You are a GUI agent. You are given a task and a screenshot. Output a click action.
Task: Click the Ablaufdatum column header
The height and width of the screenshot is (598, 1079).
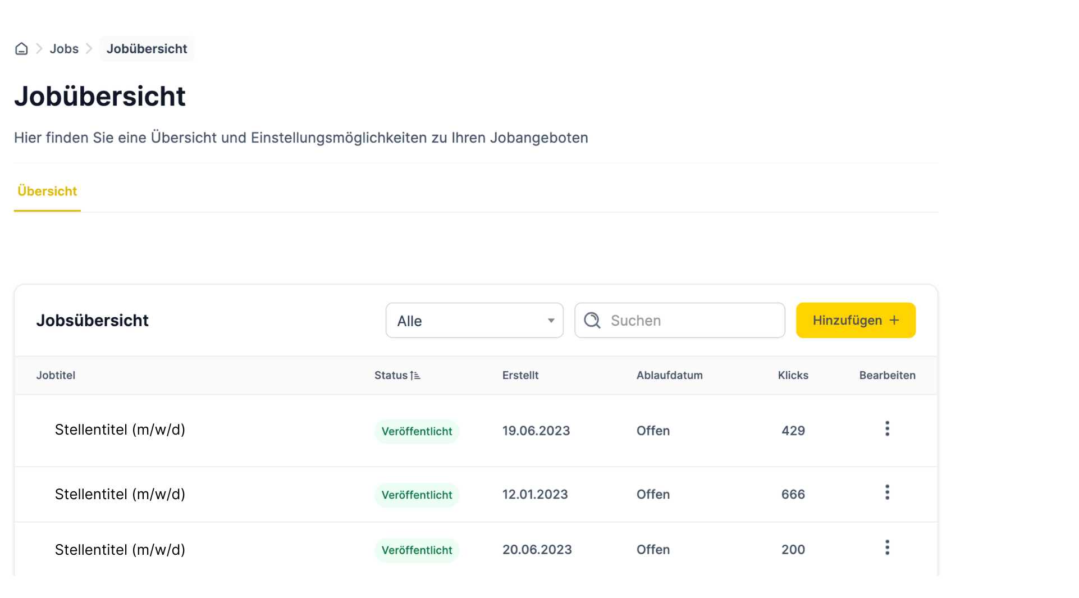670,376
